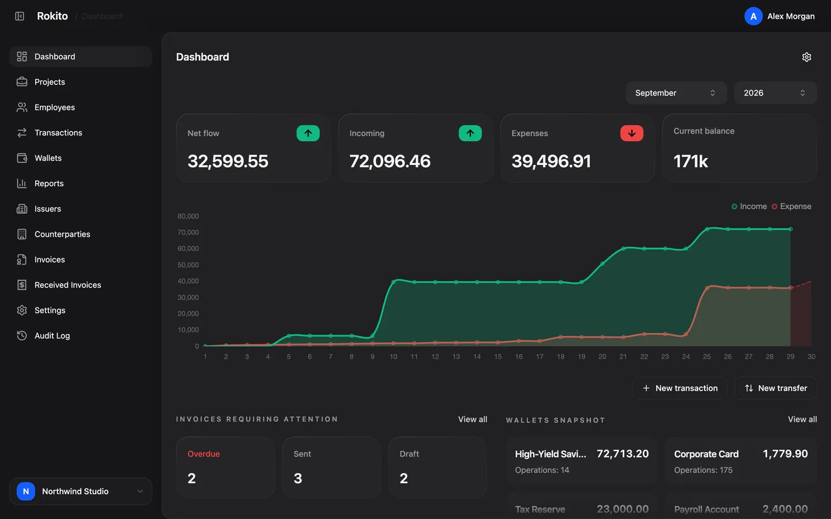Click the Dashboard breadcrumb in top bar
The image size is (831, 519).
(x=102, y=16)
